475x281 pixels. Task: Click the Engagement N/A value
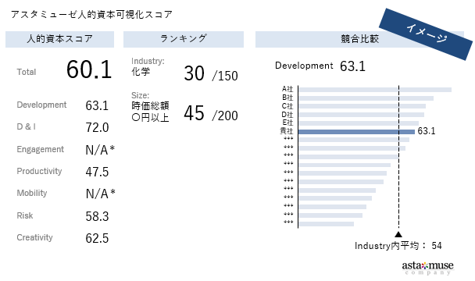(x=100, y=150)
